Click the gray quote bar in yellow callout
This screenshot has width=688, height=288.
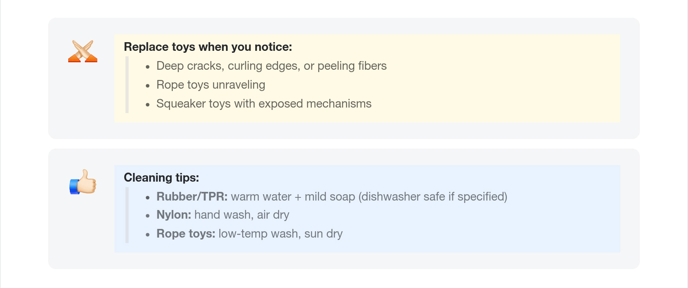(127, 85)
